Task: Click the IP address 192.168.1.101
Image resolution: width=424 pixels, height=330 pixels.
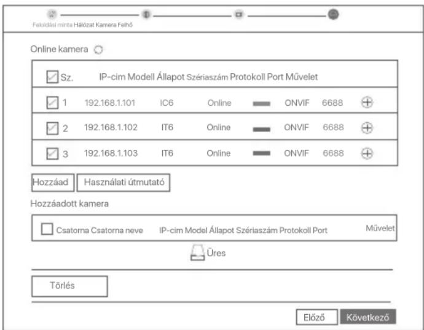Action: (x=110, y=103)
